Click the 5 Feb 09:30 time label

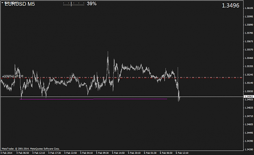(x=102, y=153)
